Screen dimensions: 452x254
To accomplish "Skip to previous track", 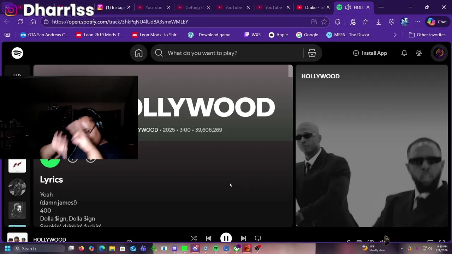I will [x=209, y=238].
